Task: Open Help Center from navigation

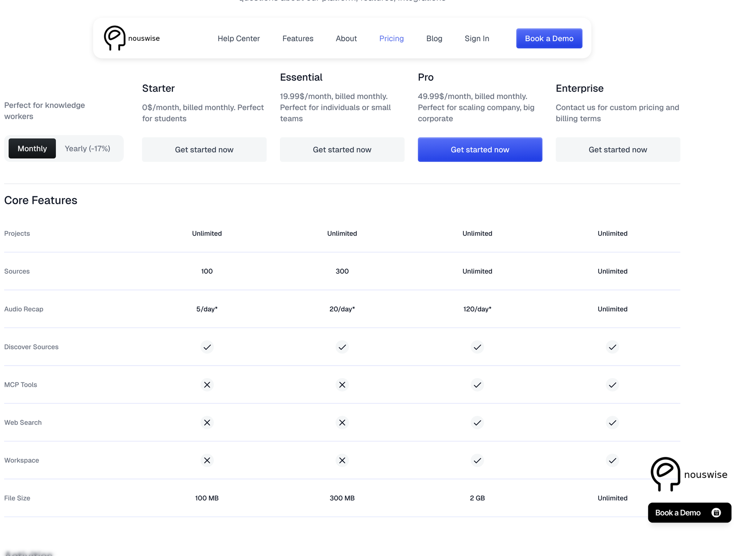Action: (239, 39)
